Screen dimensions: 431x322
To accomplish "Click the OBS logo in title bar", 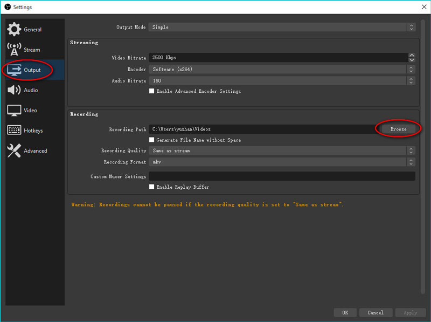I will pos(7,7).
